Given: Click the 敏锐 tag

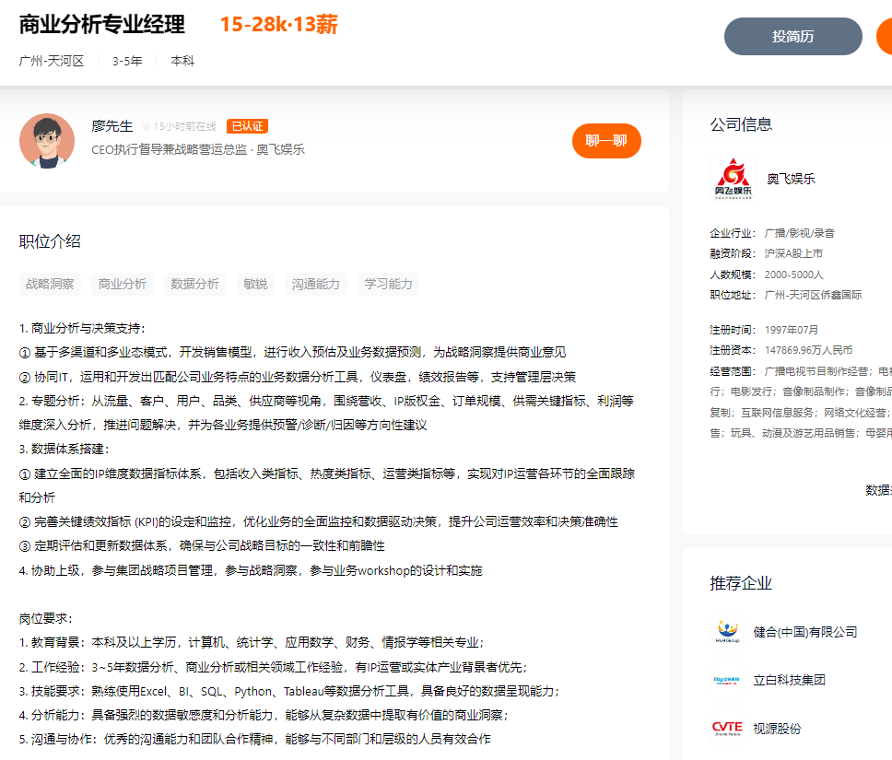Looking at the screenshot, I should [x=255, y=284].
